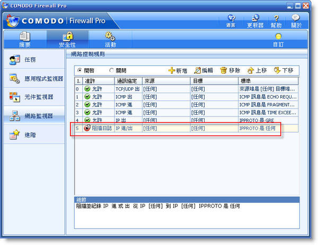Viewport: 318px width, 245px height.
Task: Sort by the 來源 column header
Action: point(166,81)
